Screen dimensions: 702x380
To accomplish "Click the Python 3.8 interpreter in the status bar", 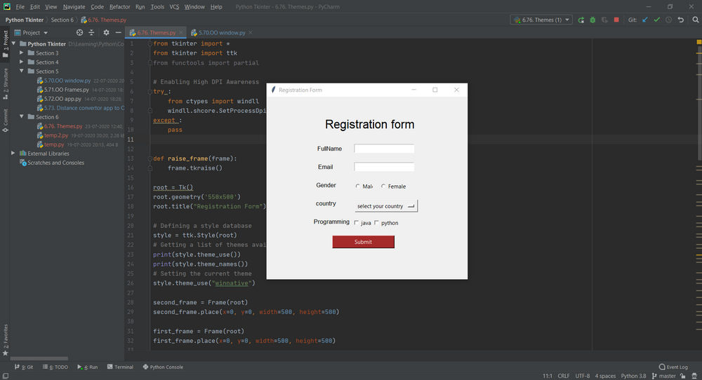I will tap(633, 376).
